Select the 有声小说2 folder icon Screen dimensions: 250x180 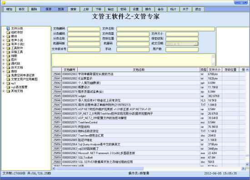tap(8, 44)
